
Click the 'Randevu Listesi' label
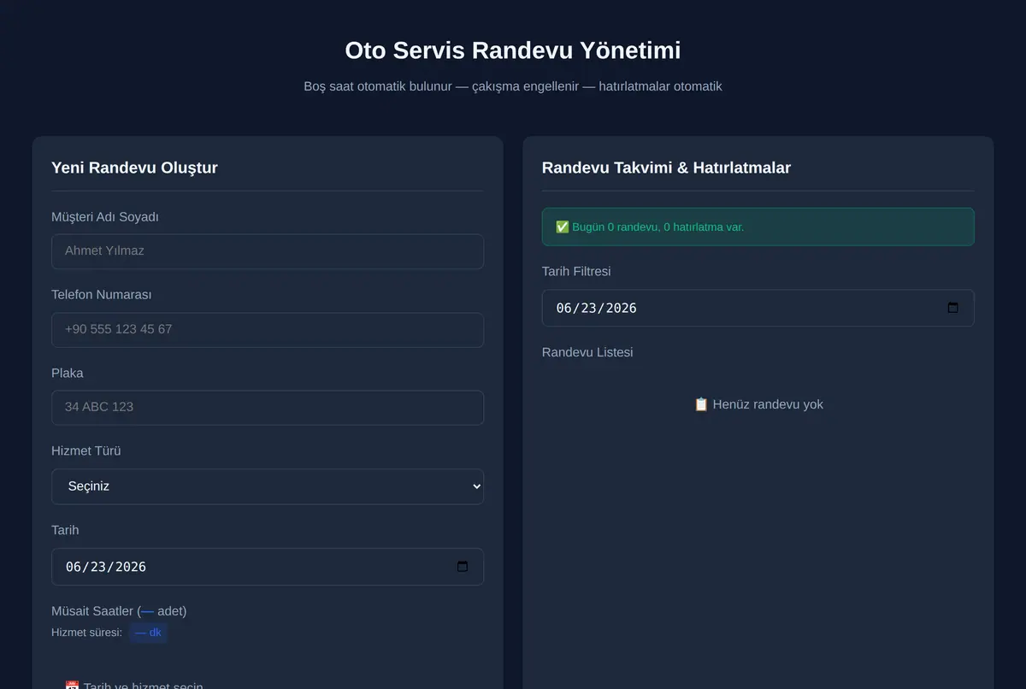click(x=587, y=352)
